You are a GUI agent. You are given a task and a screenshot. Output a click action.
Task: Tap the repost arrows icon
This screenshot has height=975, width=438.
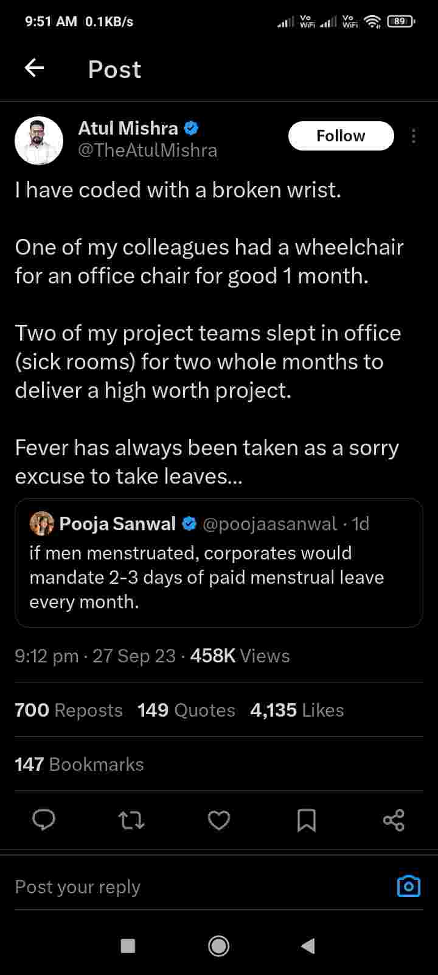click(x=131, y=820)
